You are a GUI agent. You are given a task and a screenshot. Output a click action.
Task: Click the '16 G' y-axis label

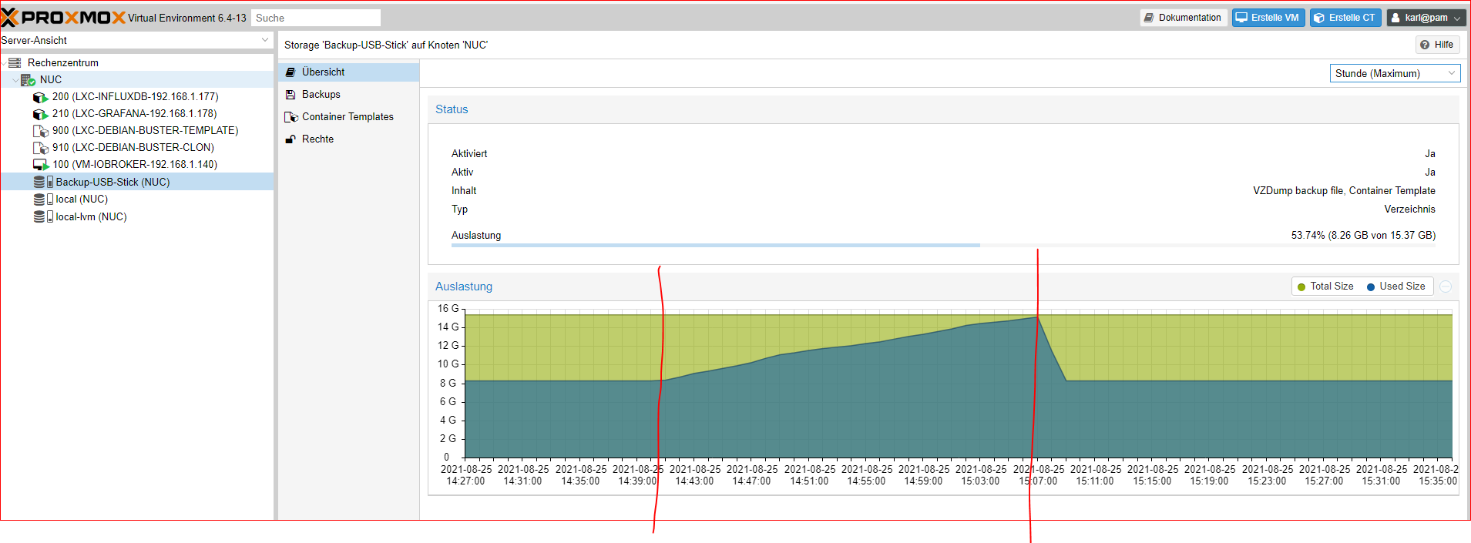tap(448, 308)
